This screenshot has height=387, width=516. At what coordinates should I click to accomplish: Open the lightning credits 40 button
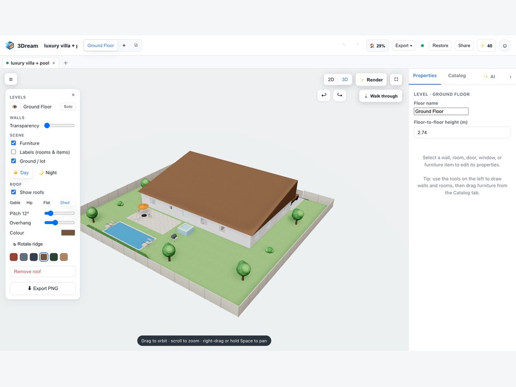pyautogui.click(x=486, y=46)
